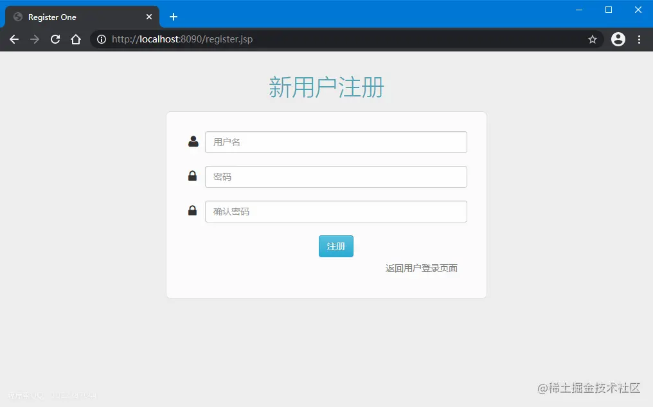Screen dimensions: 653x407
Task: Click the browser forward arrow
Action: [x=35, y=39]
